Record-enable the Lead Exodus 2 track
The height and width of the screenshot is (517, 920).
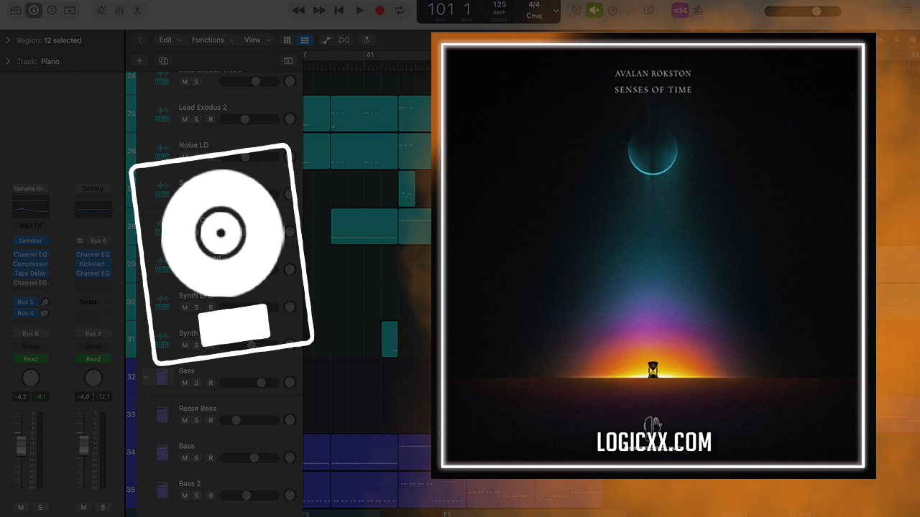pyautogui.click(x=211, y=119)
